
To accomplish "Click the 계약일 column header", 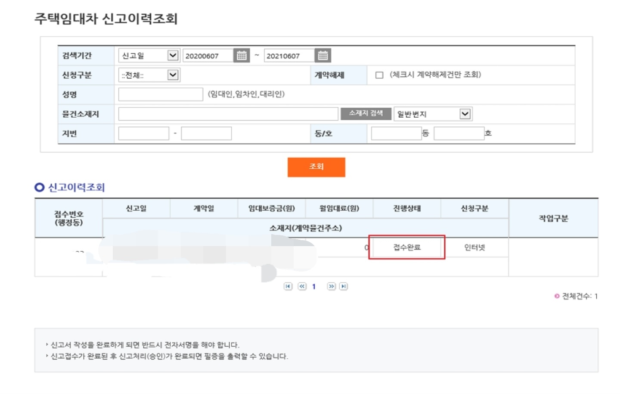I will point(204,209).
